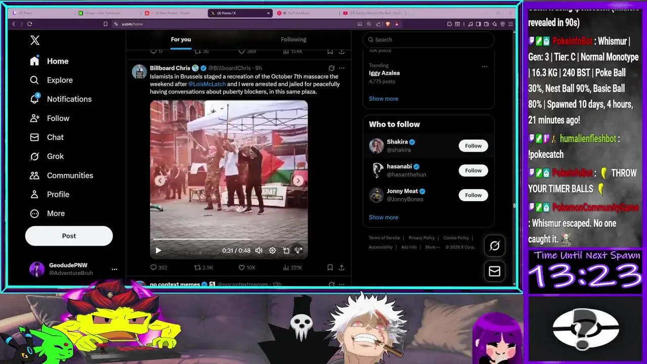647x364 pixels.
Task: Repost the post with 2.5K reposts
Action: [204, 267]
